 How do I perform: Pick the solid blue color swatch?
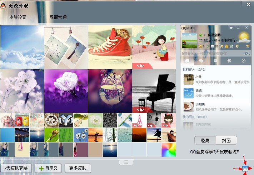[8, 135]
